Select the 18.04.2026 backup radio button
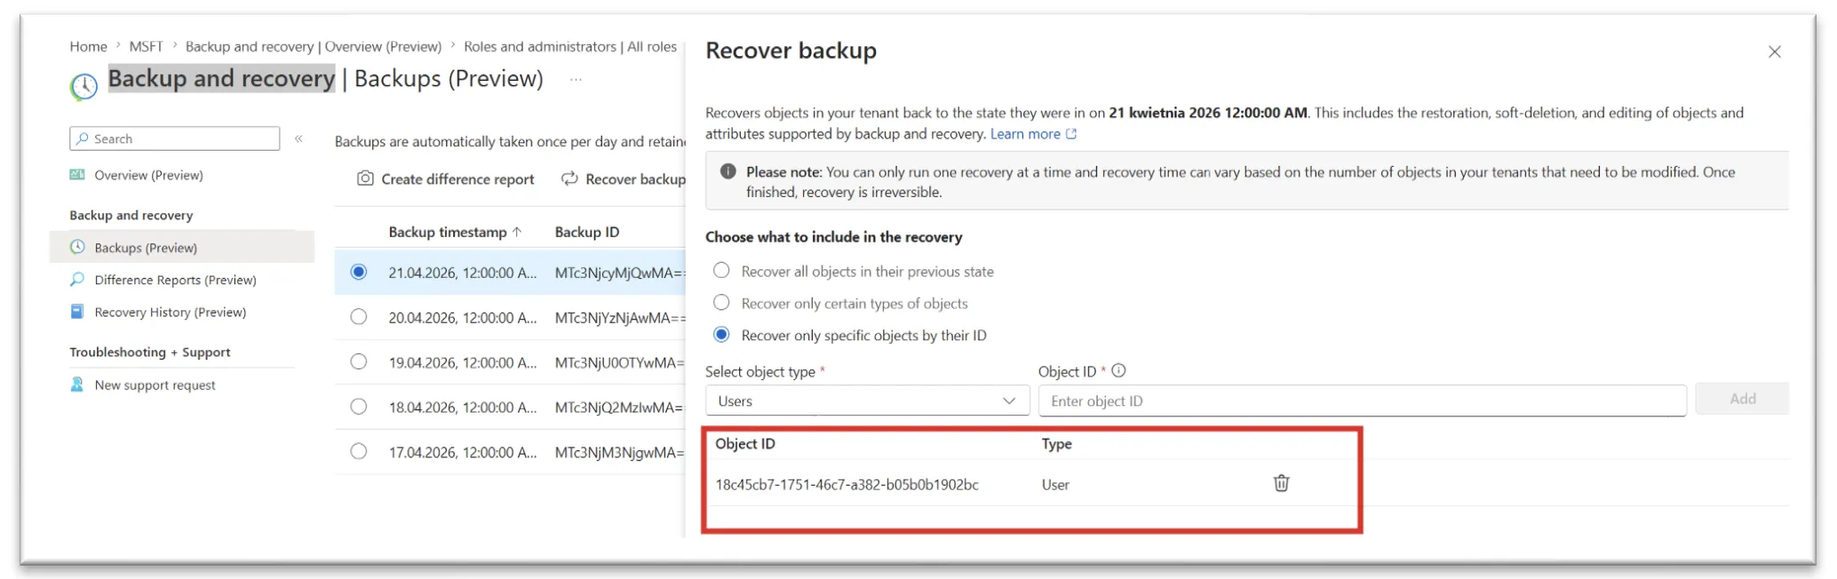Image resolution: width=1837 pixels, height=579 pixels. [359, 407]
